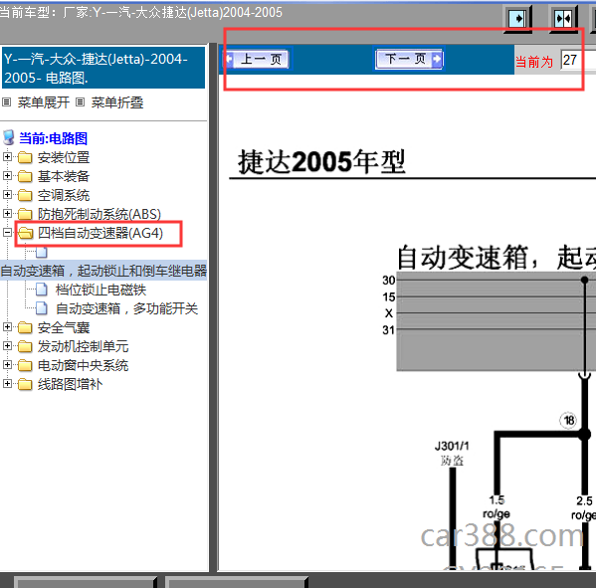Click the 菜单展开 list icon

[6, 101]
